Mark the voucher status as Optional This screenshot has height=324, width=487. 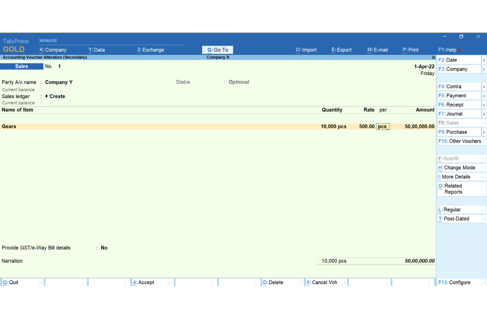238,82
